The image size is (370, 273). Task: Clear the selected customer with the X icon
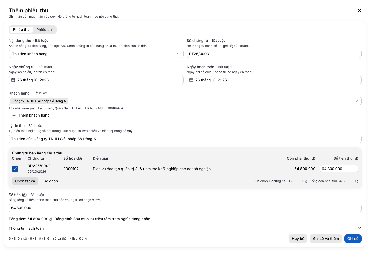coord(356,101)
